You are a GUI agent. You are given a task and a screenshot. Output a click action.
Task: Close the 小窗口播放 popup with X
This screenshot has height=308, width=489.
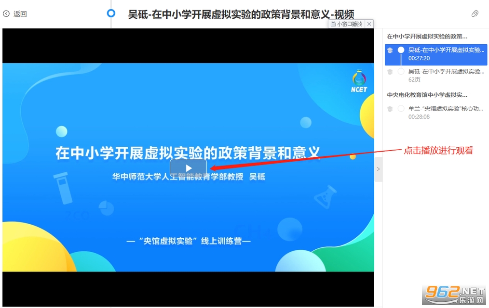coord(369,24)
